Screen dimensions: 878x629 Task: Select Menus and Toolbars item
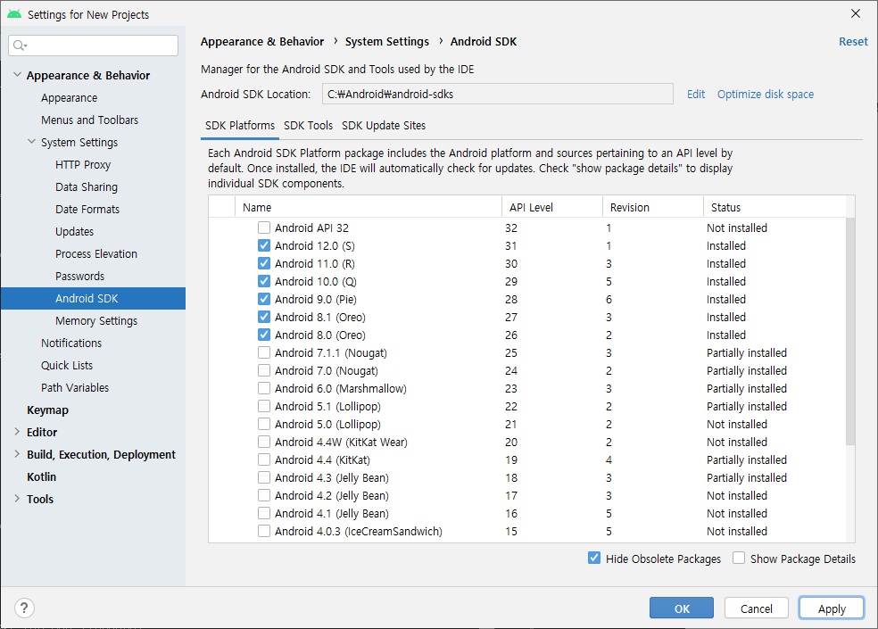[x=89, y=120]
